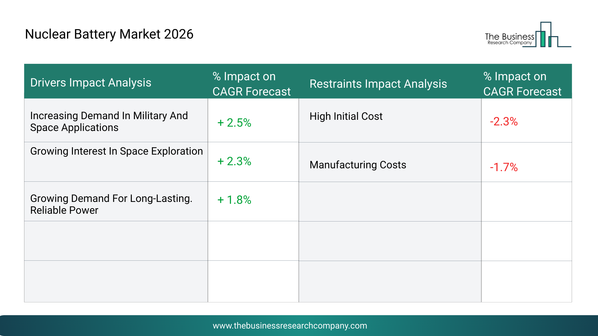Click the -1.7% restraint impact value
Viewport: 598px width, 336px height.
(504, 167)
